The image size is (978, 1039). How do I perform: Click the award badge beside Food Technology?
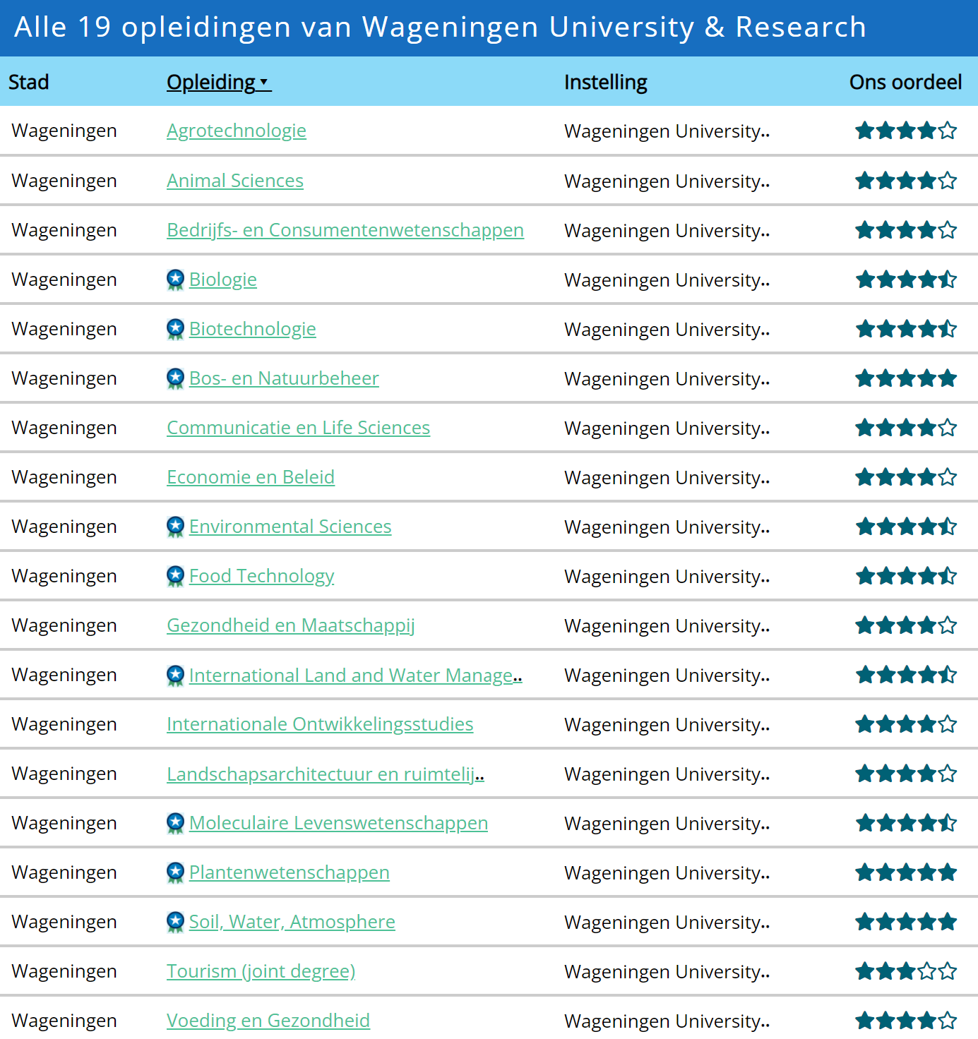click(175, 577)
